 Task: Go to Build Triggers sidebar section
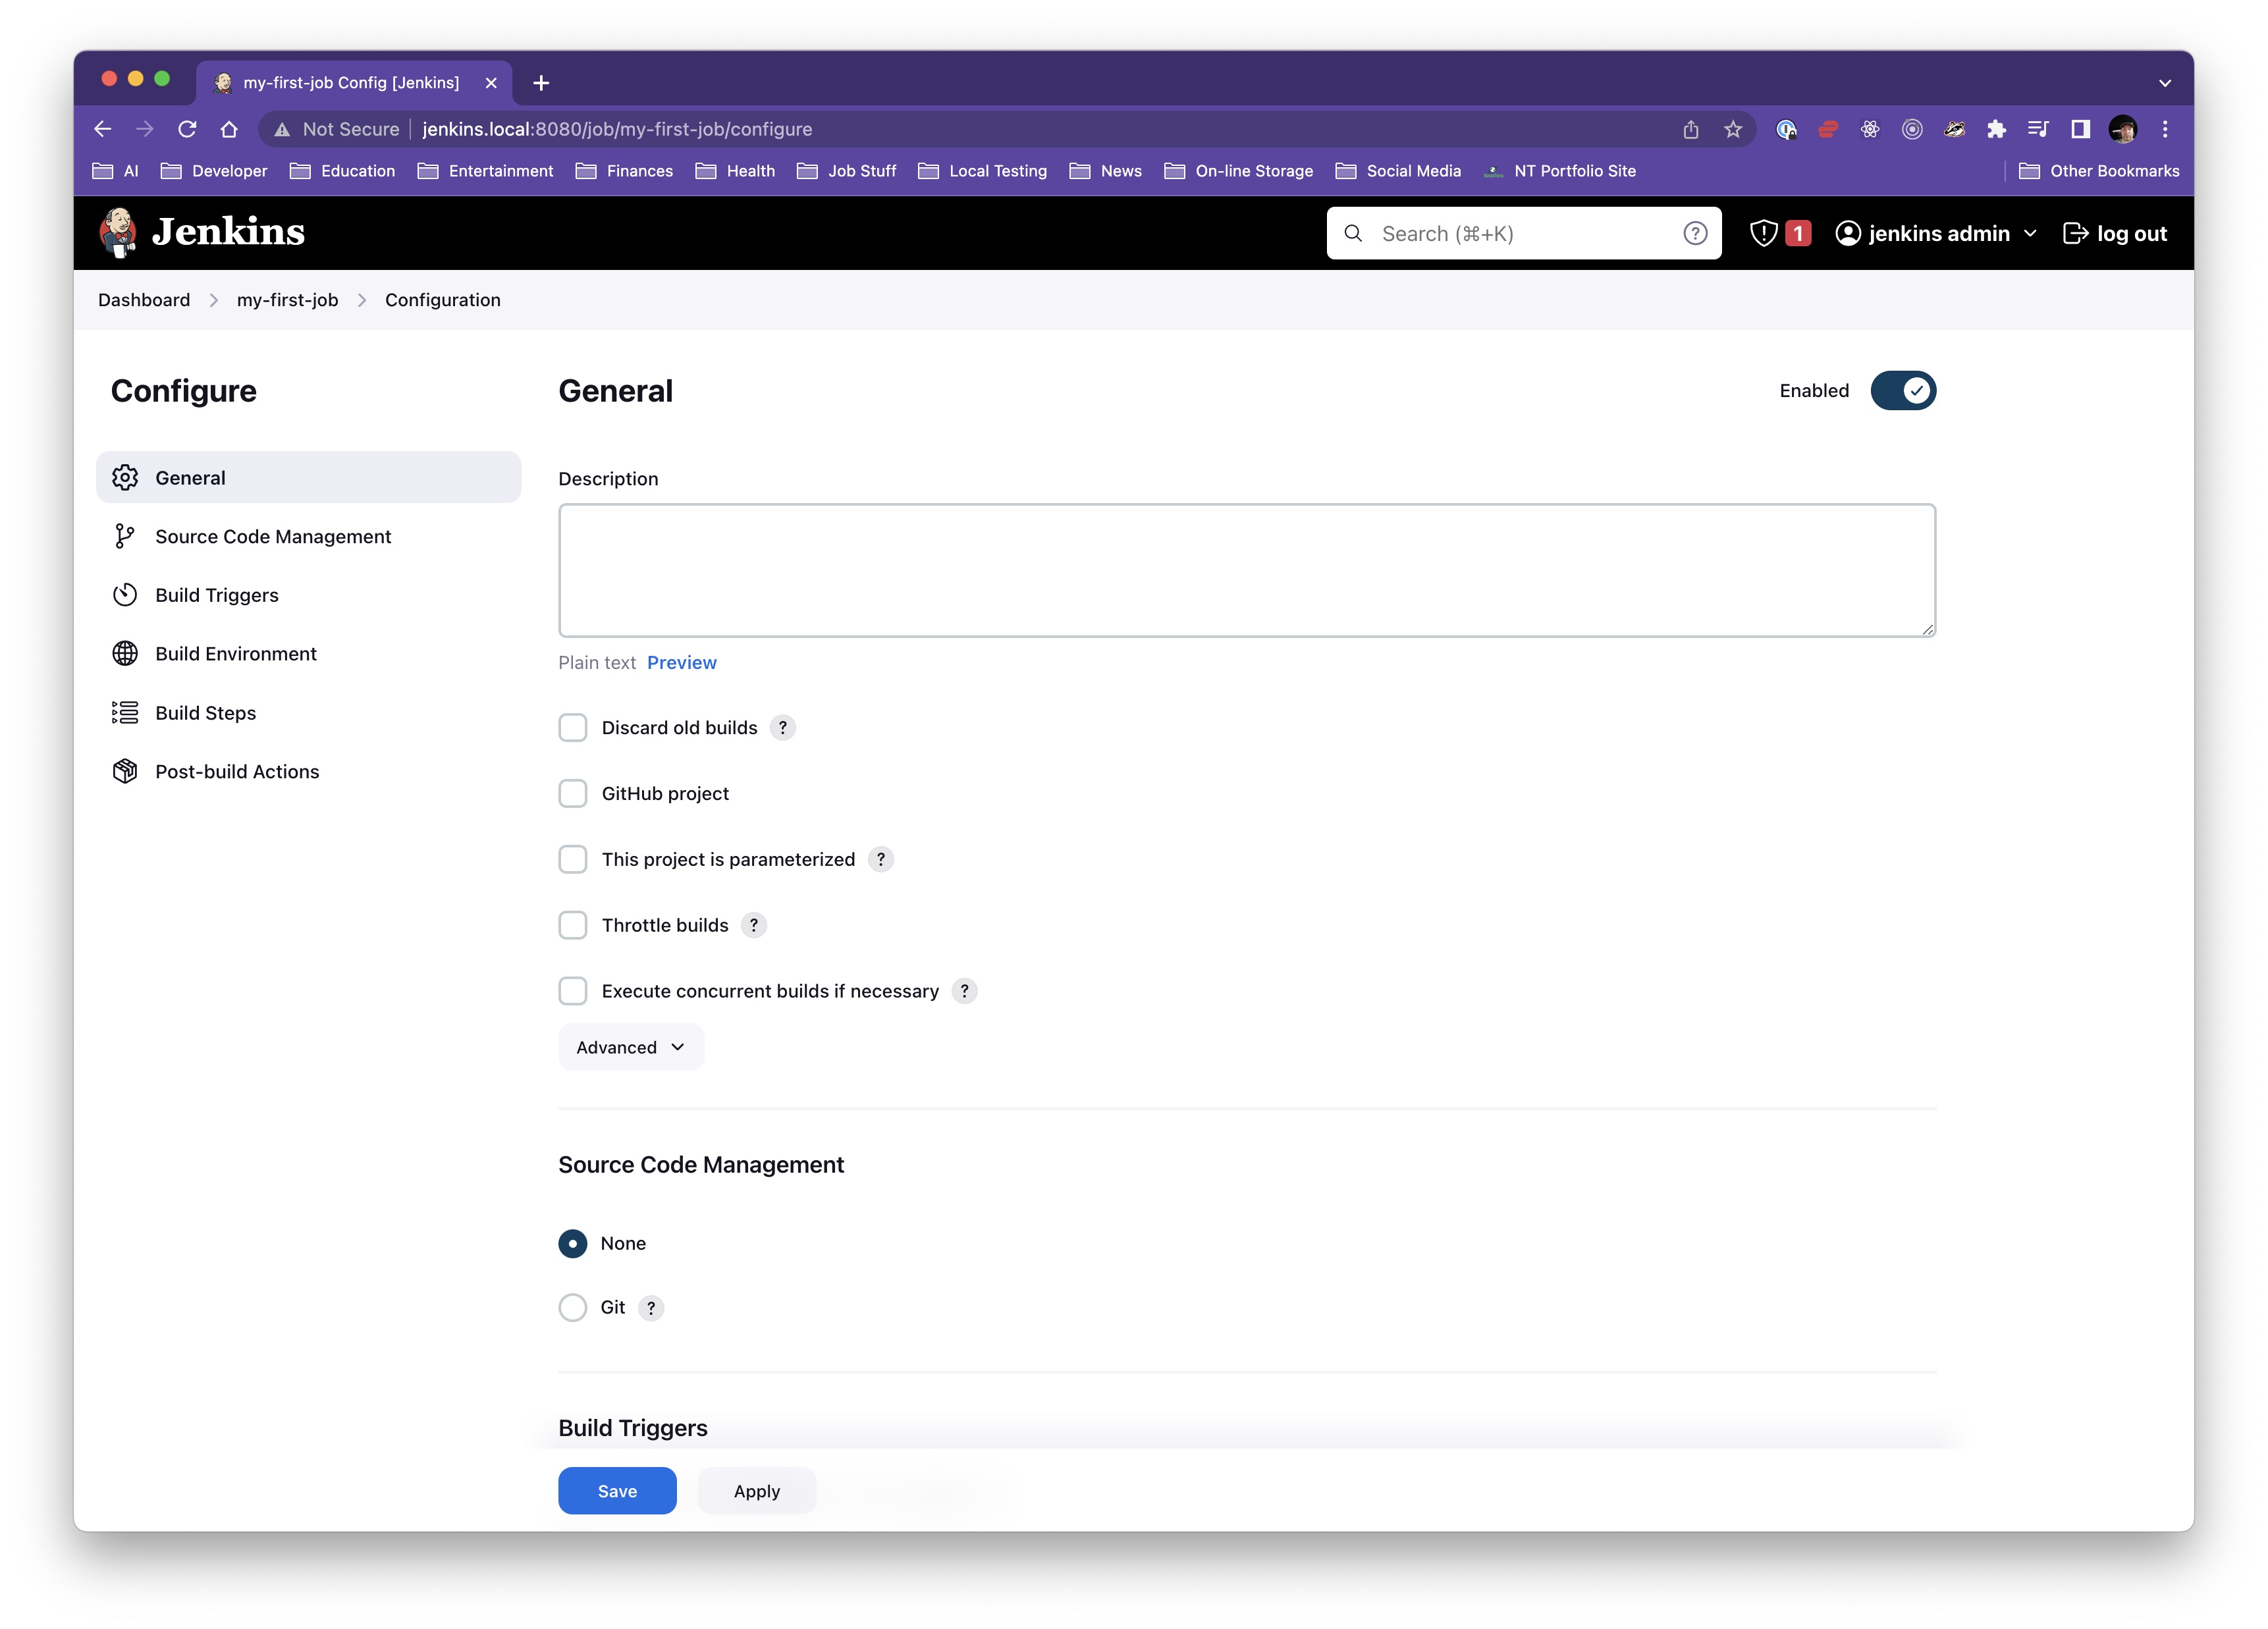[217, 595]
